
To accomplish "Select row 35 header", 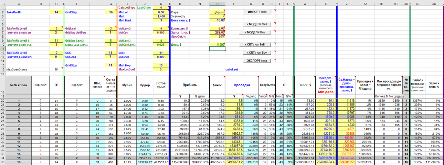I will (2, 162).
